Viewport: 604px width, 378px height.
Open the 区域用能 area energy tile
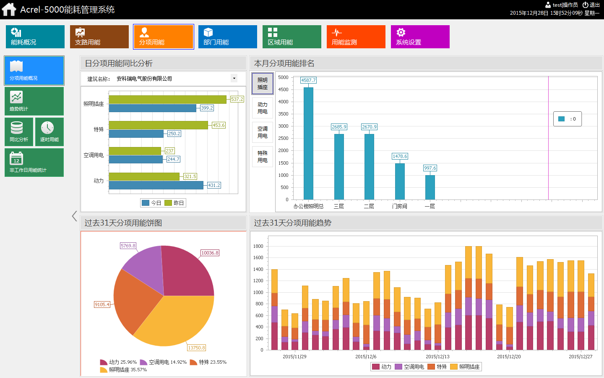[292, 37]
